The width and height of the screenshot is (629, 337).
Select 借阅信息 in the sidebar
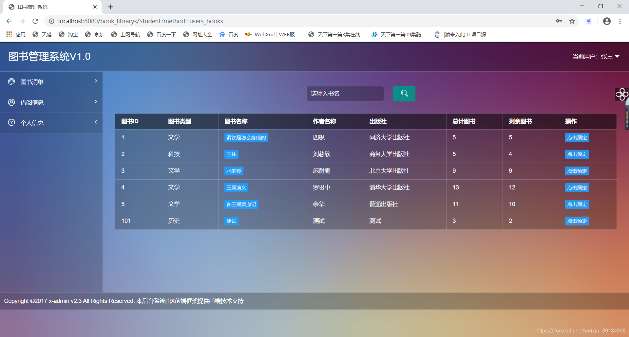[x=51, y=102]
